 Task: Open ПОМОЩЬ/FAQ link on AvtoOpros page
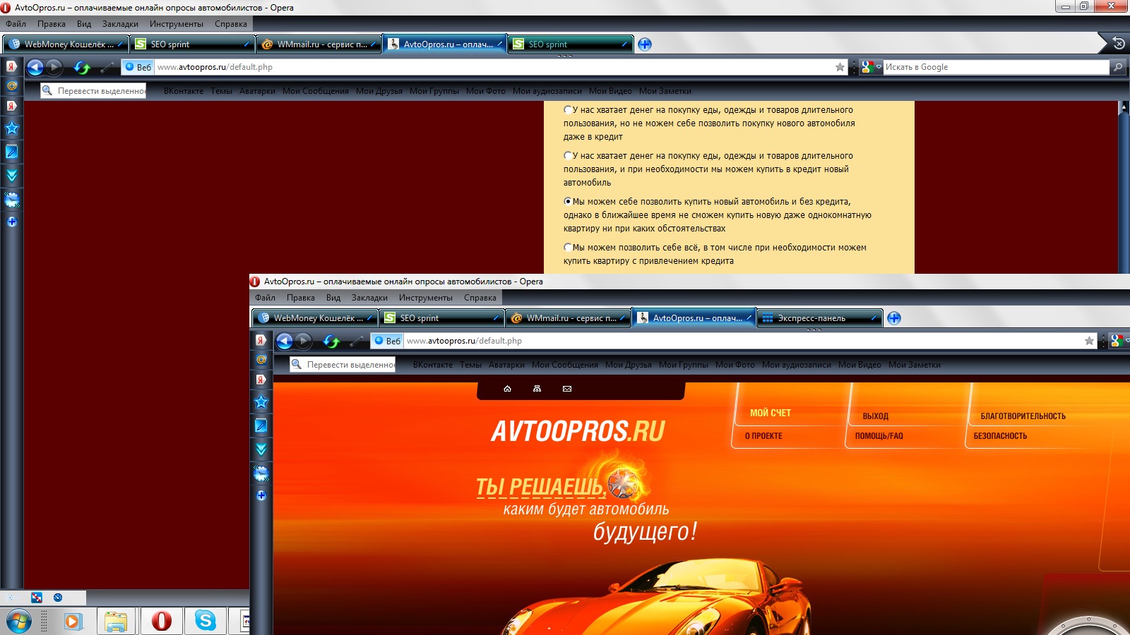(x=879, y=436)
